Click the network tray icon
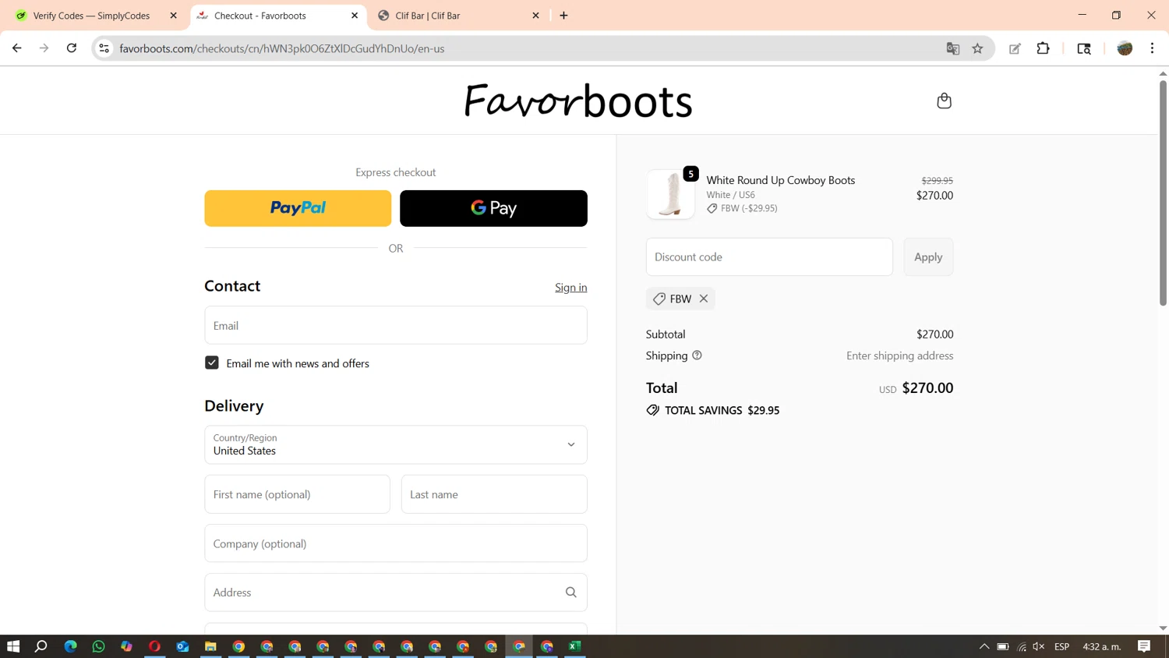This screenshot has height=658, width=1169. click(x=1022, y=646)
